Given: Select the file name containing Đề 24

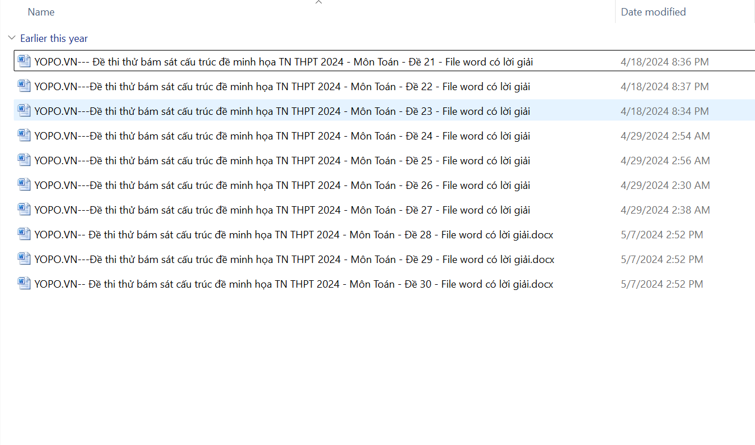Looking at the screenshot, I should point(282,136).
